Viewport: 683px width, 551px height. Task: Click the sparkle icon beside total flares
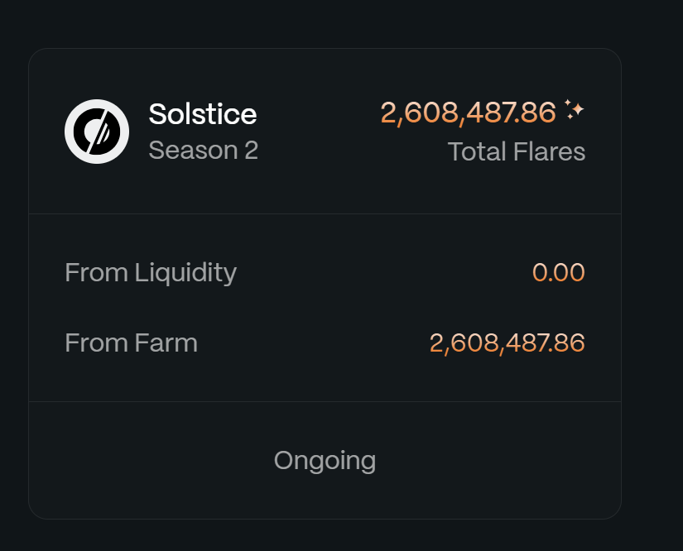575,110
